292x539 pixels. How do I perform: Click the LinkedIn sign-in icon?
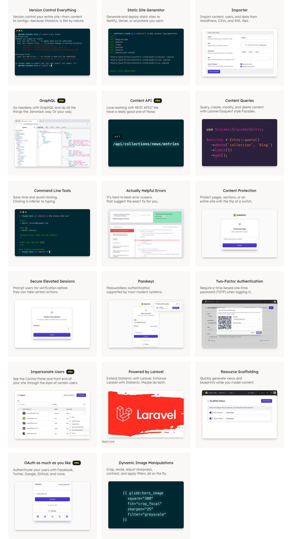pyautogui.click(x=67, y=516)
